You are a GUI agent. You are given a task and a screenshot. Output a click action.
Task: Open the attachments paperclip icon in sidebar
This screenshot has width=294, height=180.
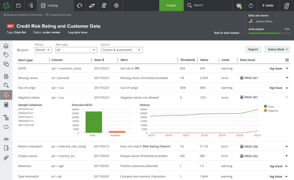tap(6, 157)
